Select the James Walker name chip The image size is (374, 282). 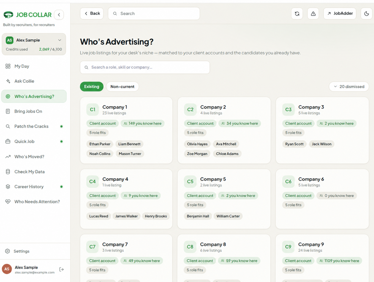(x=127, y=216)
